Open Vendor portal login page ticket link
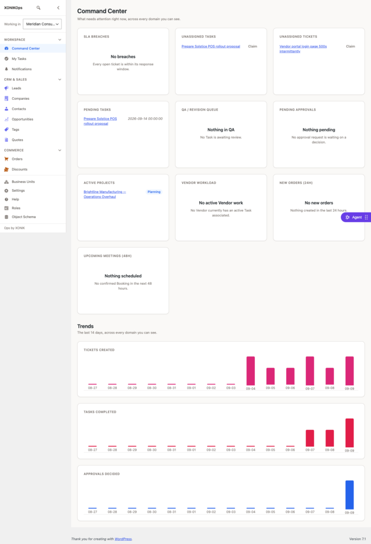Image resolution: width=371 pixels, height=544 pixels. (303, 48)
